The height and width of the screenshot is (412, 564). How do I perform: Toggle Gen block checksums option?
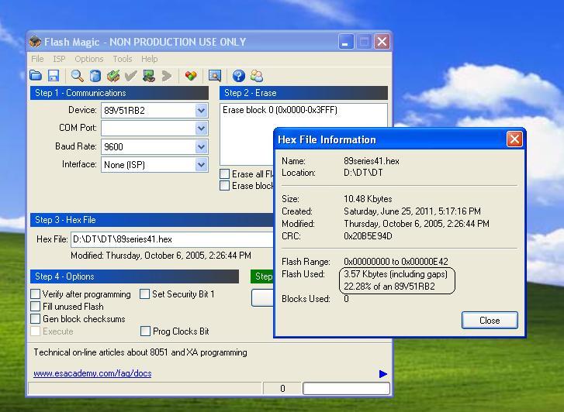pyautogui.click(x=35, y=318)
